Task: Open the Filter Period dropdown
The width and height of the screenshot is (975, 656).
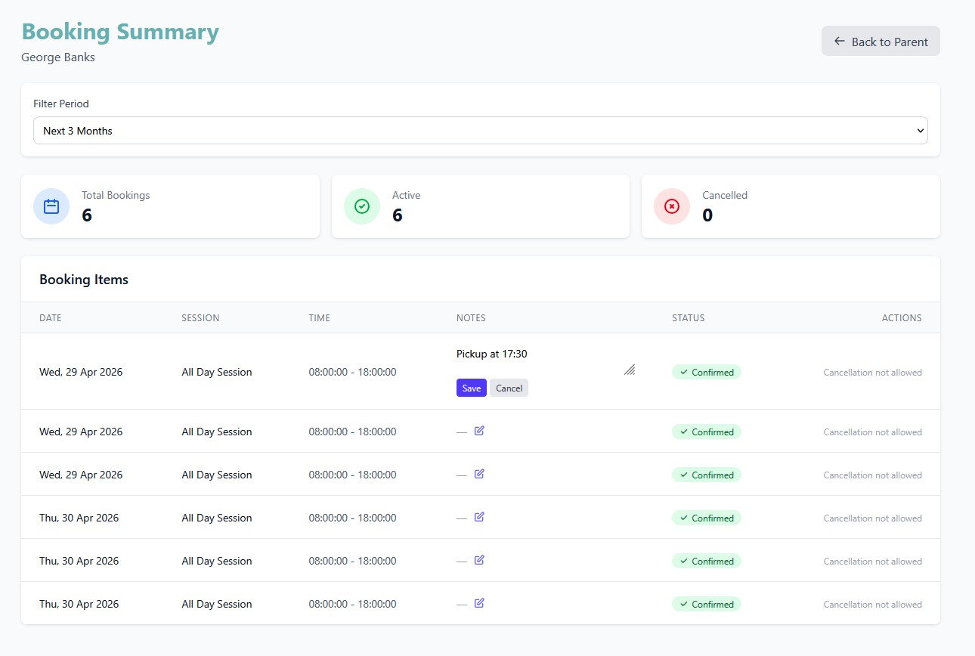Action: point(480,131)
